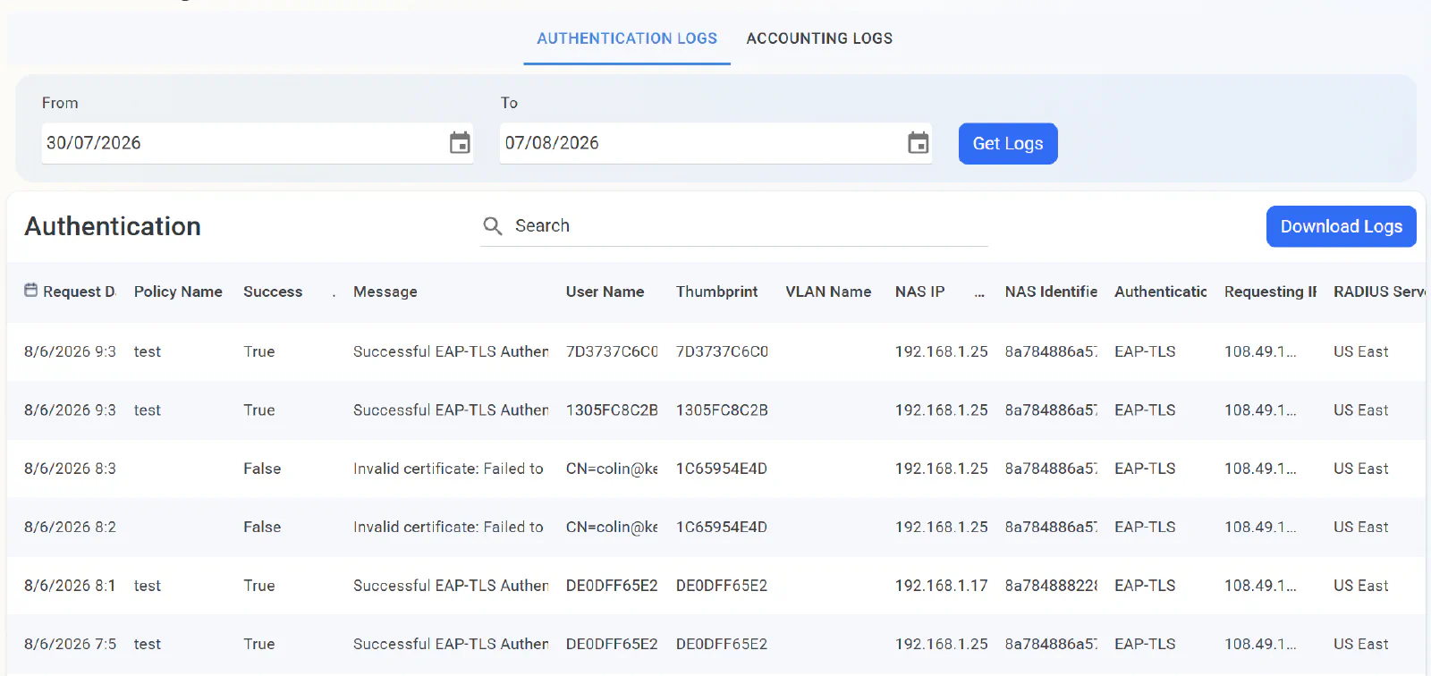This screenshot has width=1431, height=676.
Task: Click the 8/6/2026 8:2 request date cell
Action: 70,527
